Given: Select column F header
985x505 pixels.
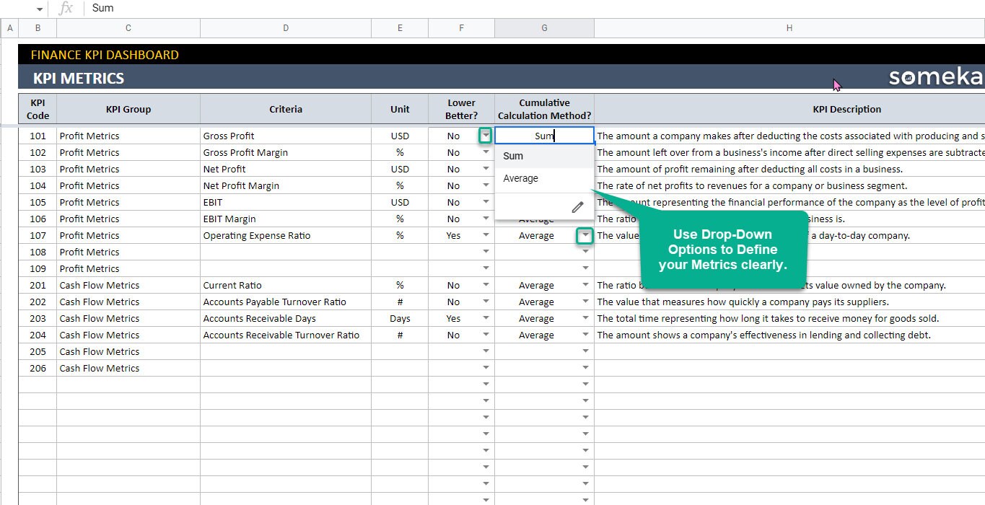Looking at the screenshot, I should 461,28.
